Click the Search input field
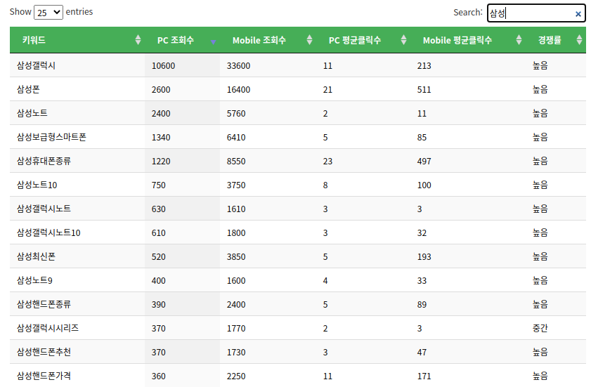 point(536,13)
